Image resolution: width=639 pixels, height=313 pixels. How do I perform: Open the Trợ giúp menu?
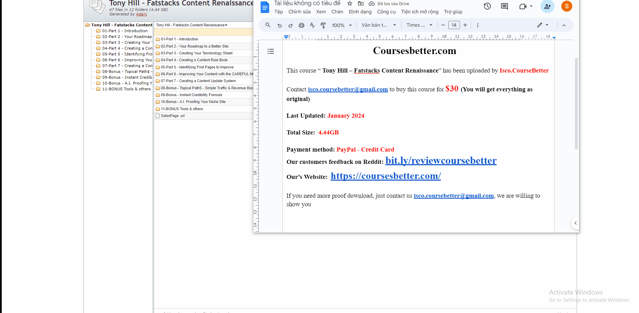click(x=453, y=12)
